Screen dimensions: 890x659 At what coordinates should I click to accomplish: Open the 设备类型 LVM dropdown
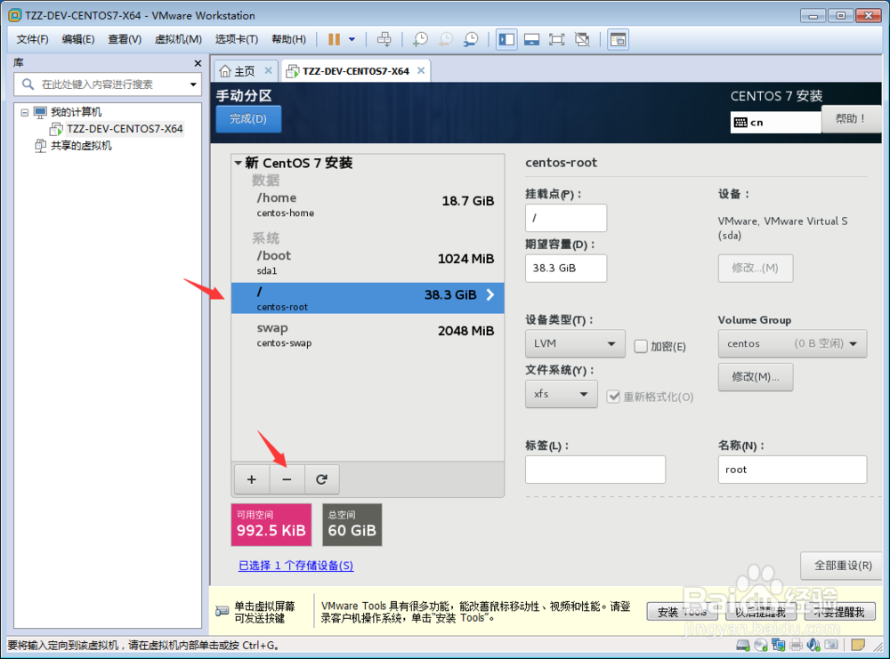575,343
